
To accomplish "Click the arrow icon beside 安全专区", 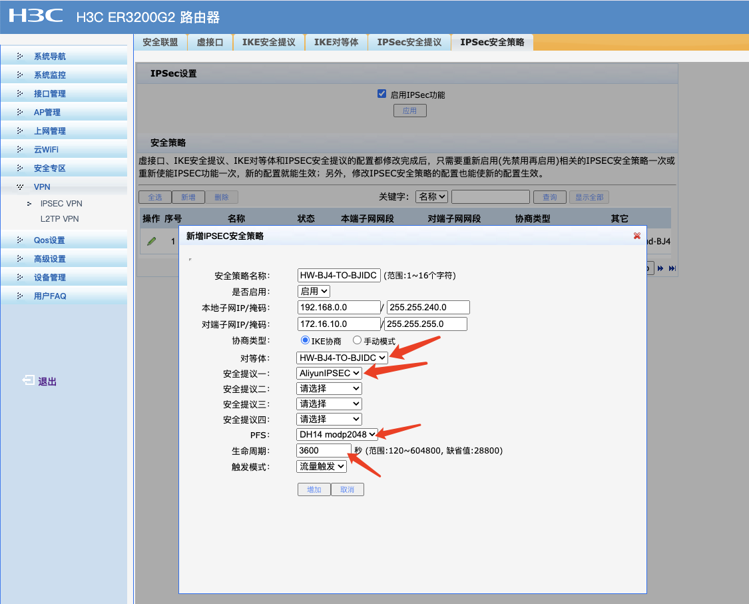I will tap(19, 168).
